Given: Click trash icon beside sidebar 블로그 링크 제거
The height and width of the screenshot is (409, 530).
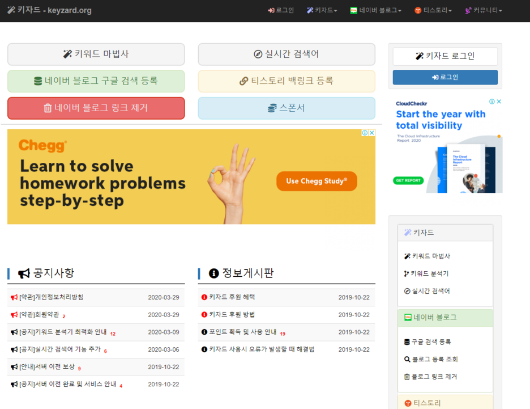Looking at the screenshot, I should [407, 377].
